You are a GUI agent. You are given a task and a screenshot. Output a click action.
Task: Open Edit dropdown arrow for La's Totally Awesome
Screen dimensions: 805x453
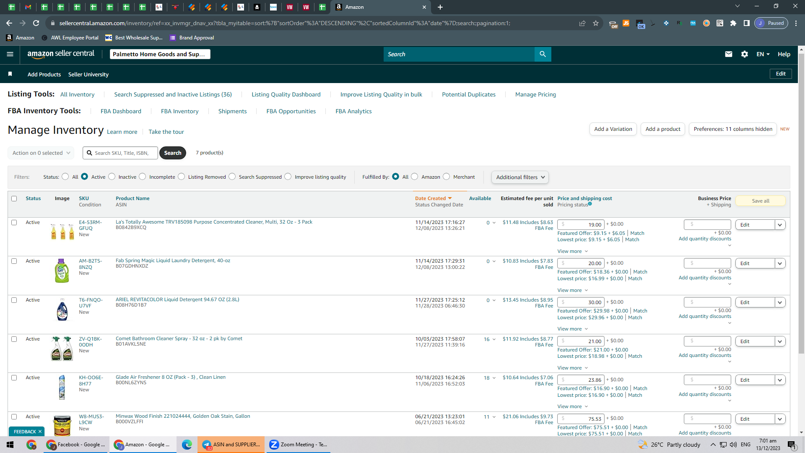tap(780, 225)
